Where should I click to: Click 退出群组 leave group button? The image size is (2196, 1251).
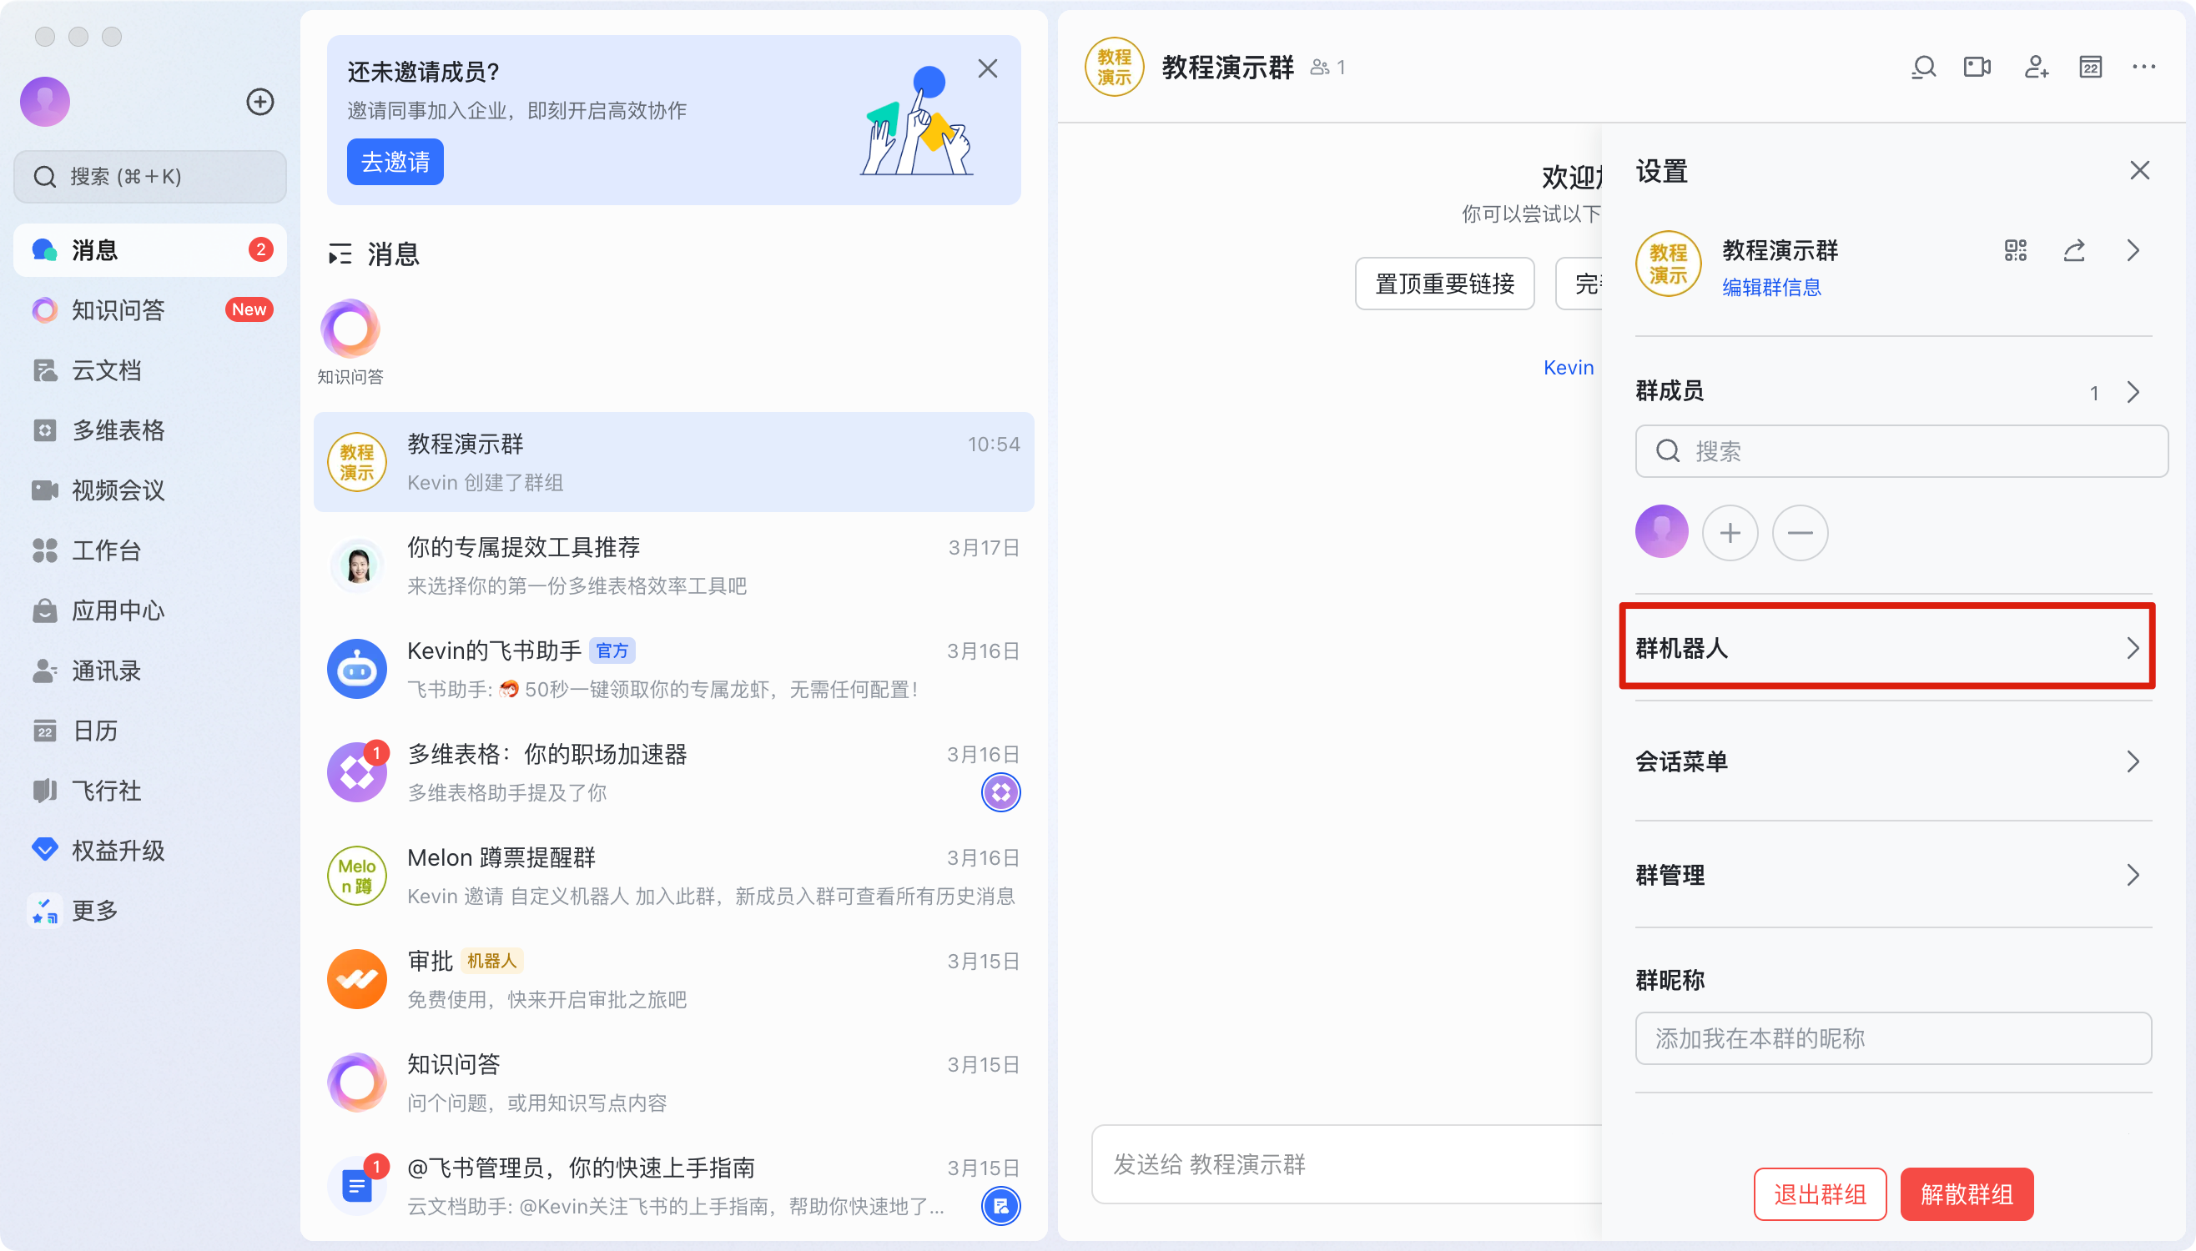coord(1820,1194)
